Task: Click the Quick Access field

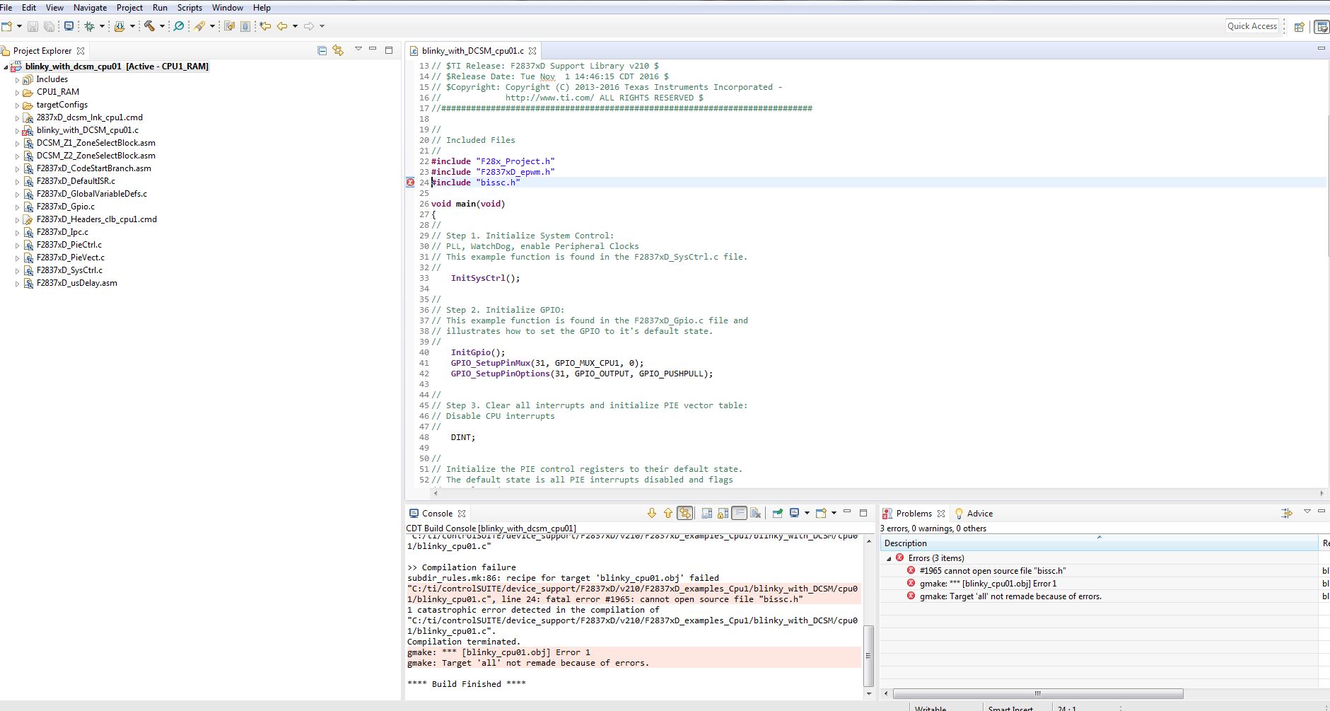Action: (1252, 26)
